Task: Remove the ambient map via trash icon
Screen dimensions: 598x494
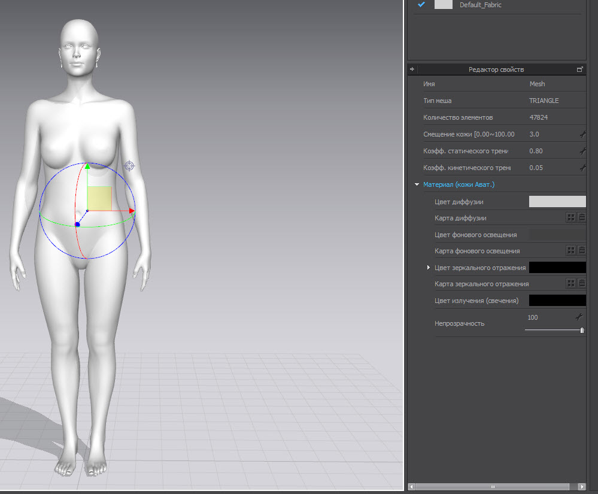Action: pyautogui.click(x=582, y=250)
